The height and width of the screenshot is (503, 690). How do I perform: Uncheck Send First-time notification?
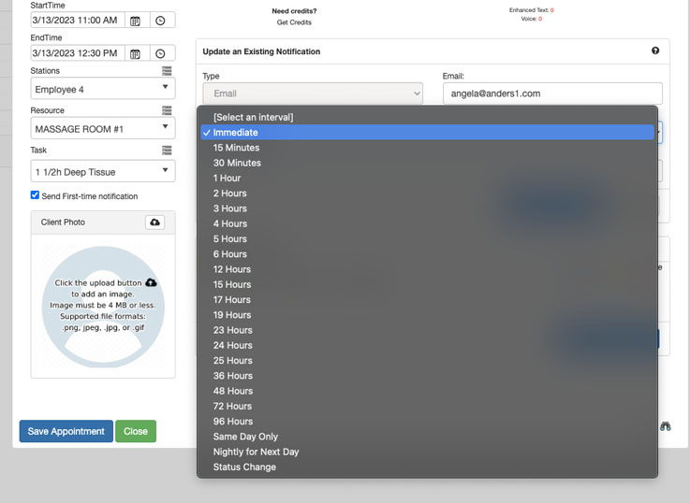tap(36, 195)
